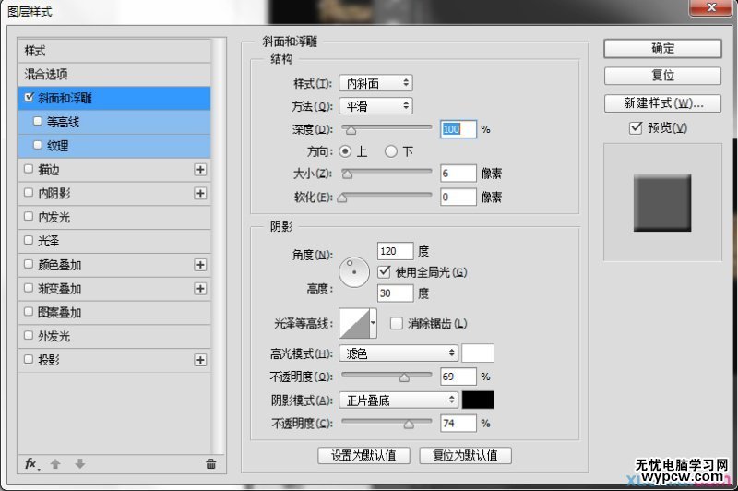Enable the 描边 checkbox
The image size is (738, 491).
29,169
